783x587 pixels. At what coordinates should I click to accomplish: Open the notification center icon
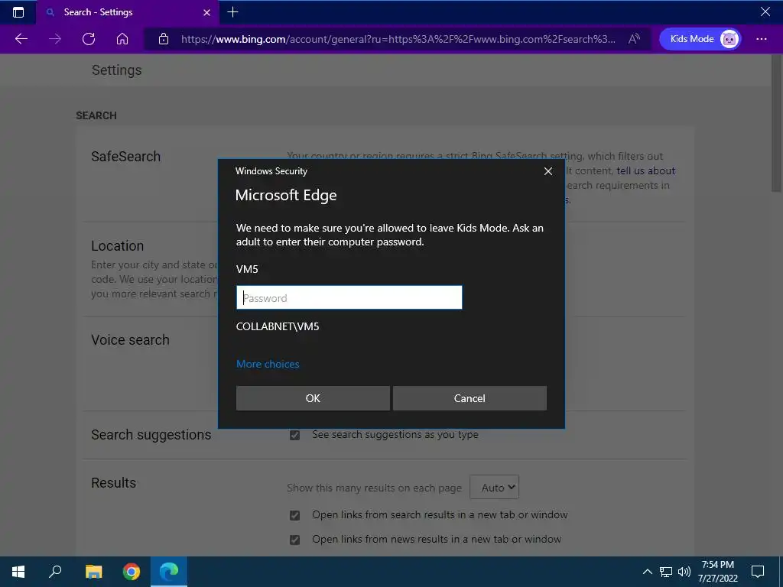758,572
